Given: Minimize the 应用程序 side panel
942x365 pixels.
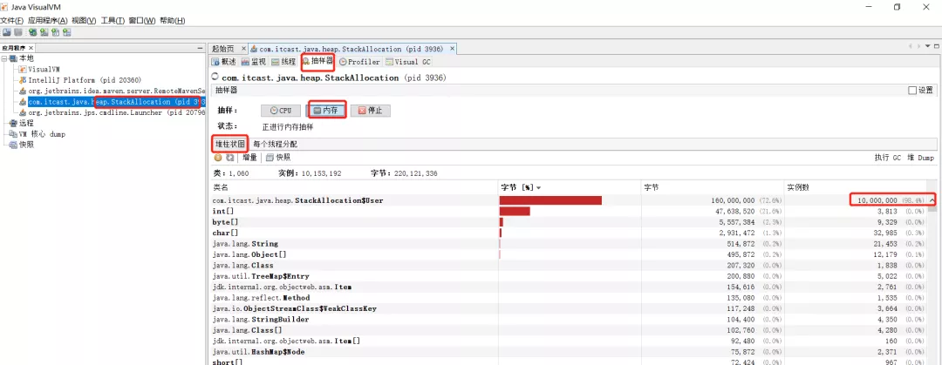Looking at the screenshot, I should click(x=200, y=47).
